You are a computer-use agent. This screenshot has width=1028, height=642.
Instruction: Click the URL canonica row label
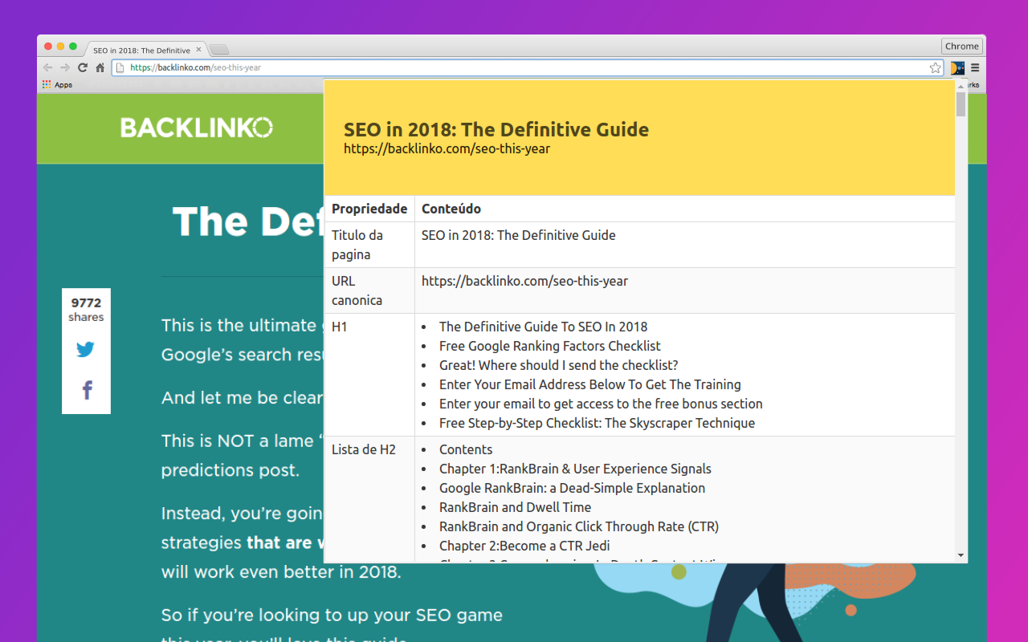click(x=357, y=291)
